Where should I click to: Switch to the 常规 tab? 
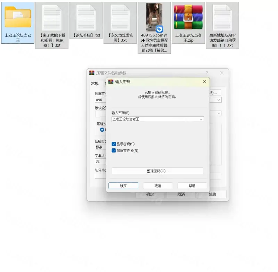click(95, 83)
